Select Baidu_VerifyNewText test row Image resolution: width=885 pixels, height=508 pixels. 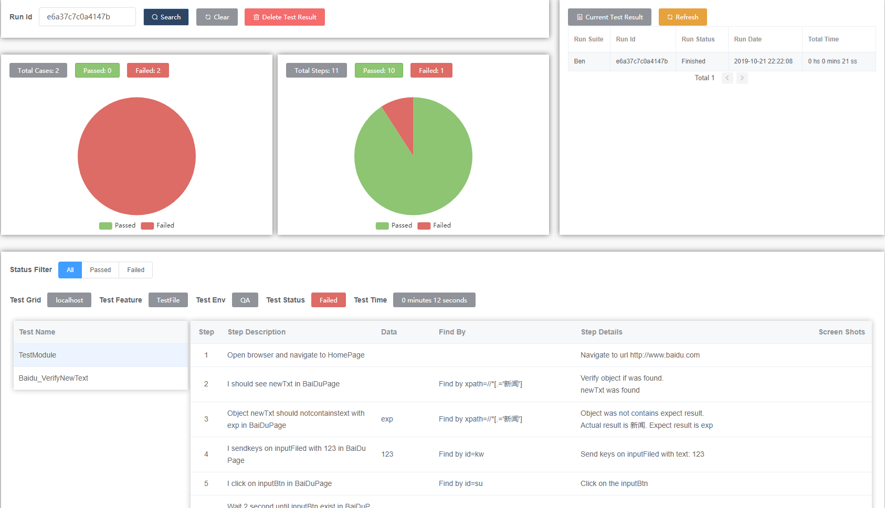point(100,378)
